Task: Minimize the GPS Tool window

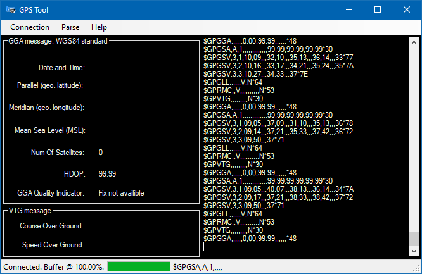Action: (x=349, y=10)
